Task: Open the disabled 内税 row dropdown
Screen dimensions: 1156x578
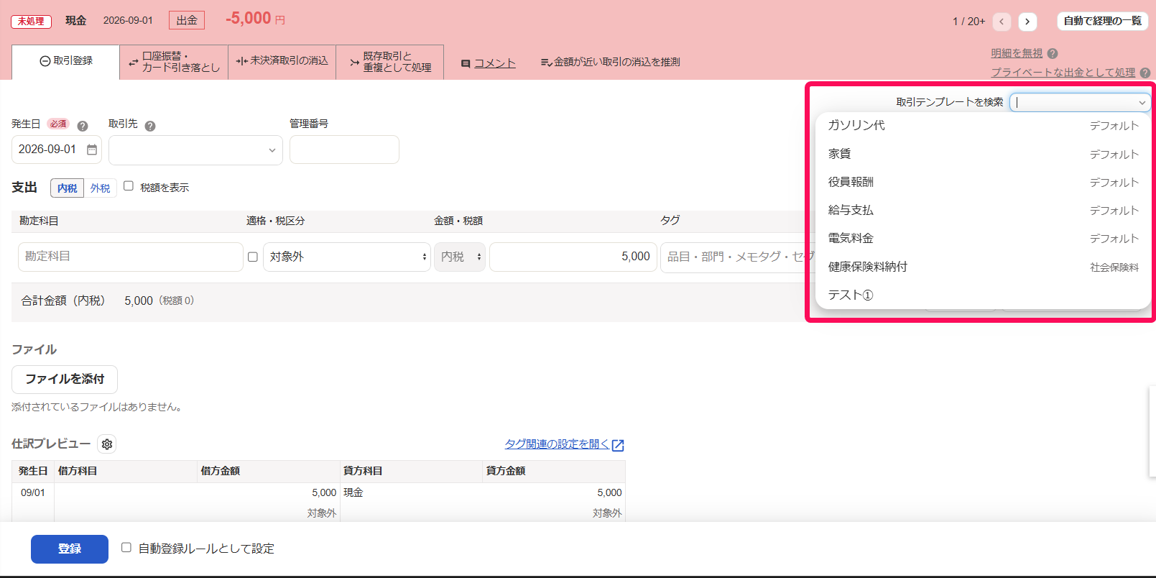Action: (460, 257)
